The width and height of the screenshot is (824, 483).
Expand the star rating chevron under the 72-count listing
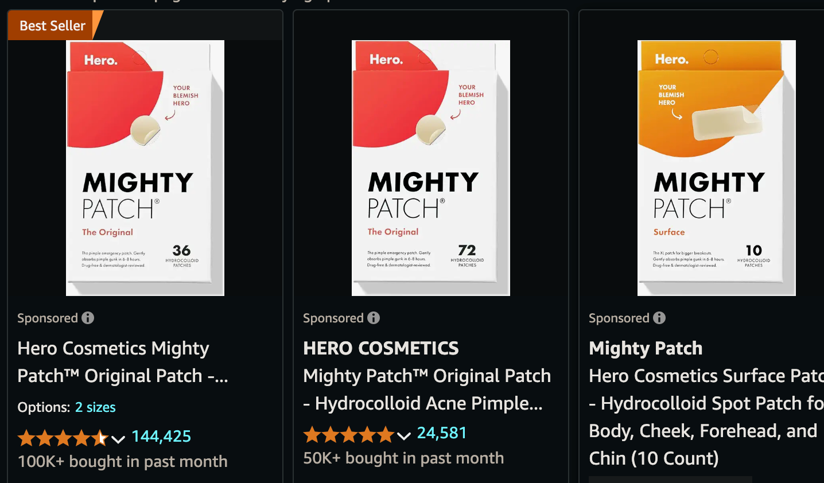tap(405, 437)
